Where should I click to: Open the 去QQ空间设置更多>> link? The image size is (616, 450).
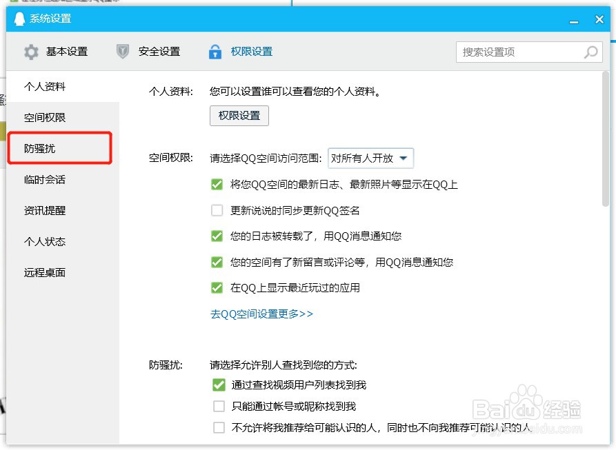(261, 314)
